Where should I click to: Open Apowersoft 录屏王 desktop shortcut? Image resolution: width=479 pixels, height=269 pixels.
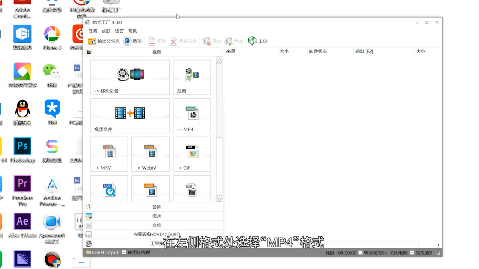(x=52, y=228)
